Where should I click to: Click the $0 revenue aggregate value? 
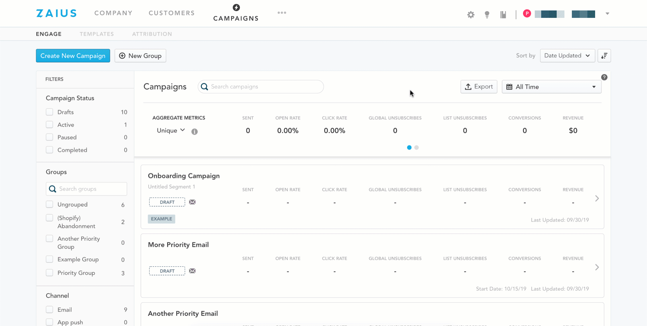point(573,130)
